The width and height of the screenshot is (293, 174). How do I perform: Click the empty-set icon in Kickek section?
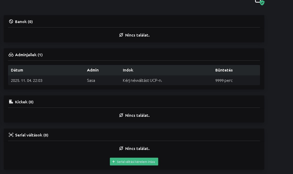click(121, 115)
